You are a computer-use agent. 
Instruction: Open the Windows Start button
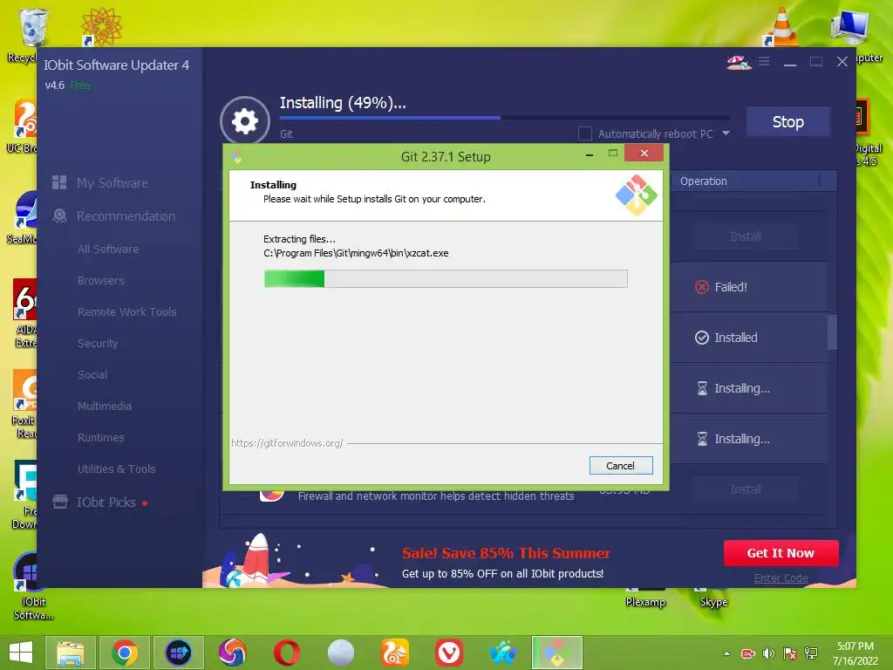coord(21,653)
